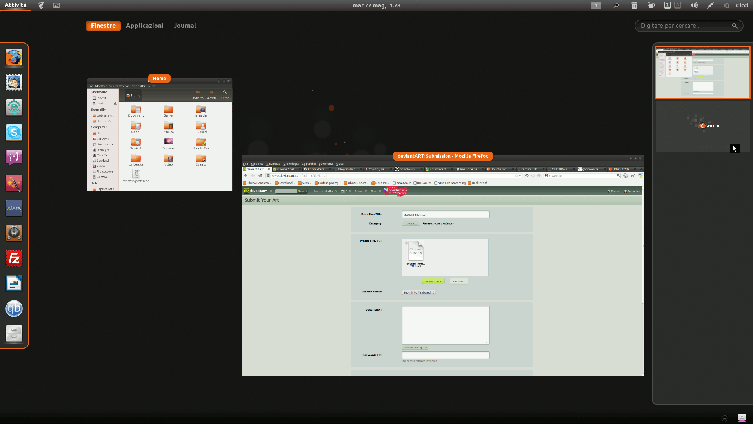Image resolution: width=753 pixels, height=424 pixels.
Task: Open the file cabinet file manager icon
Action: [14, 334]
